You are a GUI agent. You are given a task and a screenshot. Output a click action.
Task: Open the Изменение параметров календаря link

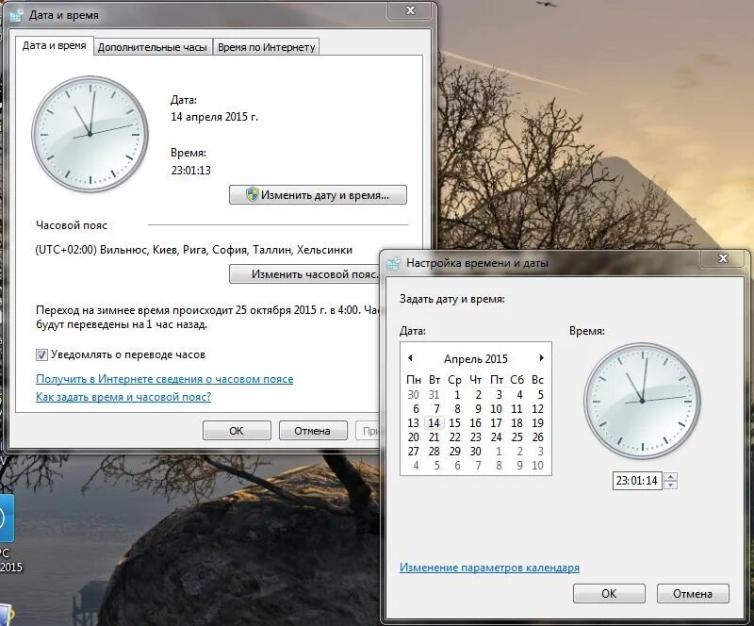click(x=489, y=568)
